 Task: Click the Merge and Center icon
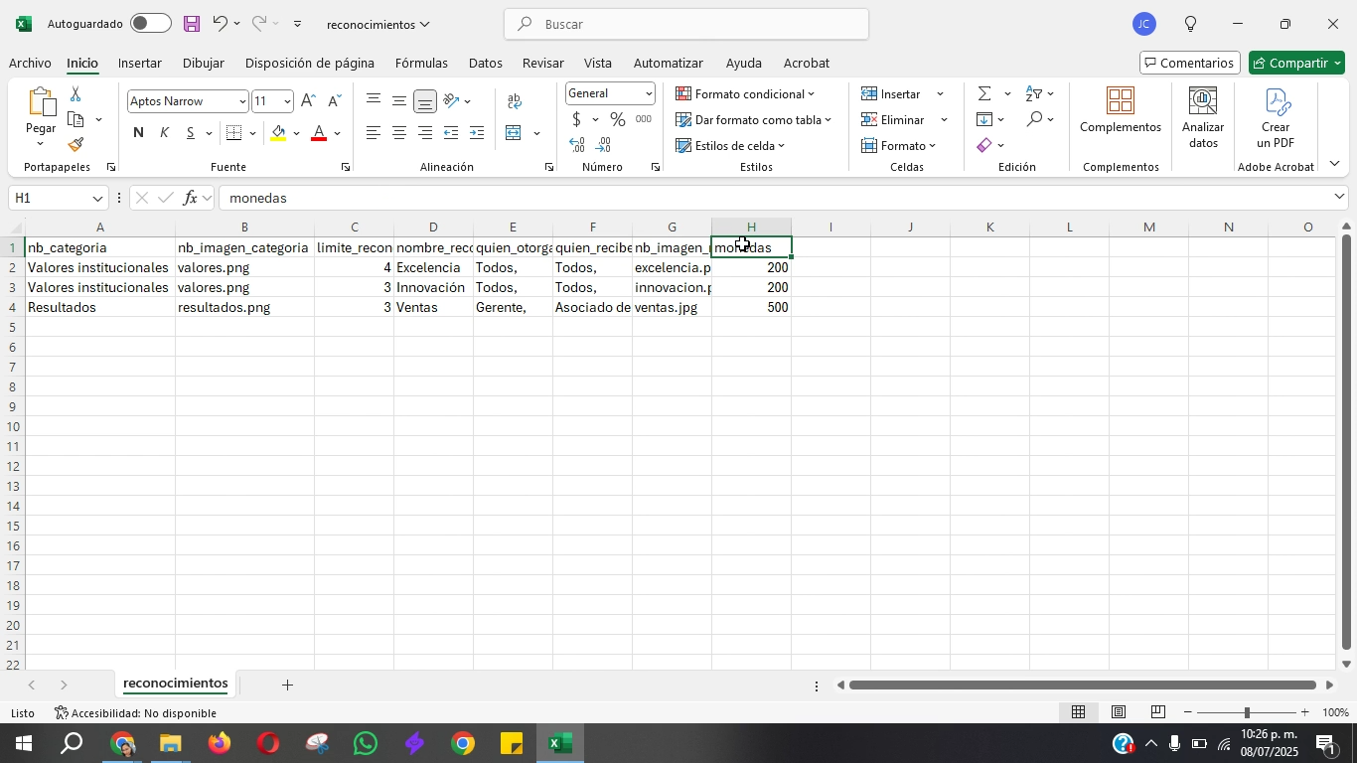[514, 133]
